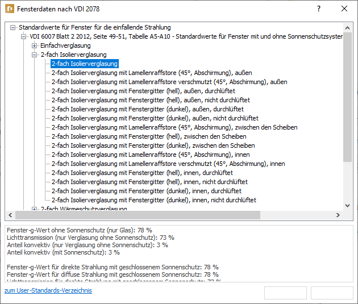The height and width of the screenshot is (304, 358).
Task: Select Lamellenraffstore (45°, Abschirmung), außen item
Action: pos(152,73)
